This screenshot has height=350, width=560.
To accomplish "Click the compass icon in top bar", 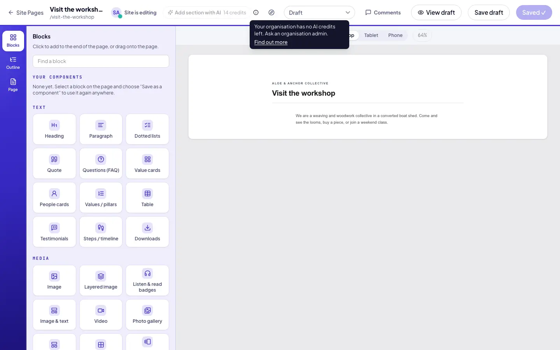I will [x=271, y=12].
